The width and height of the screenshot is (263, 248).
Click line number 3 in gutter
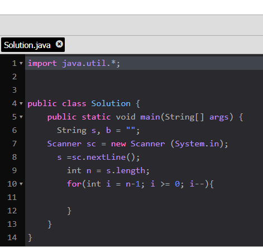tap(15, 90)
